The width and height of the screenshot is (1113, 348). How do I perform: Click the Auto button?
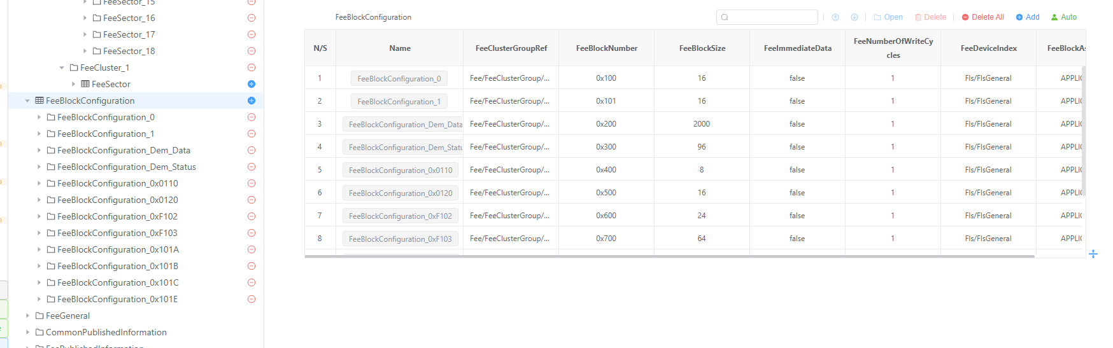pos(1063,17)
